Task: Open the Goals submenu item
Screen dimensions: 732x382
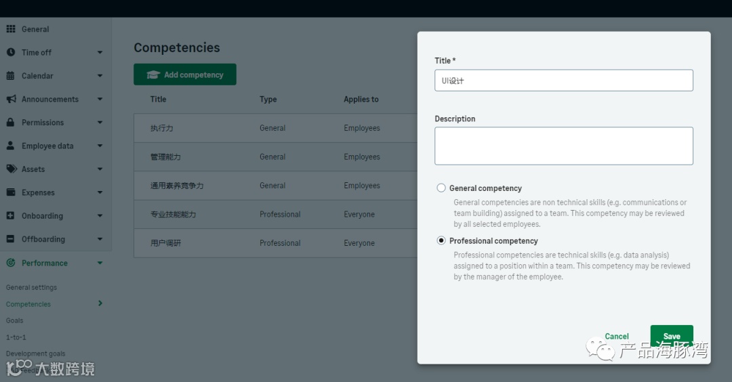Action: coord(15,320)
